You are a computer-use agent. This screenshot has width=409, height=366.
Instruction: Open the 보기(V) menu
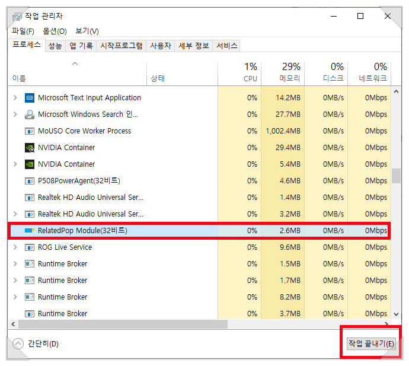click(87, 31)
